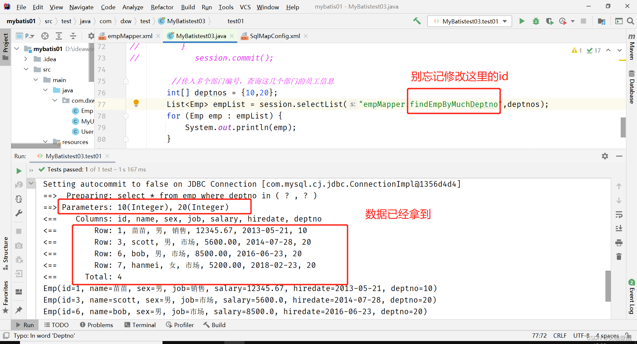Toggle the Maven panel on the right sidebar
The image size is (637, 344).
[631, 46]
